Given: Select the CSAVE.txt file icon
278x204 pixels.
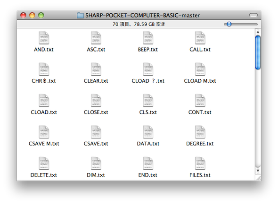Looking at the screenshot, I should click(x=96, y=132).
